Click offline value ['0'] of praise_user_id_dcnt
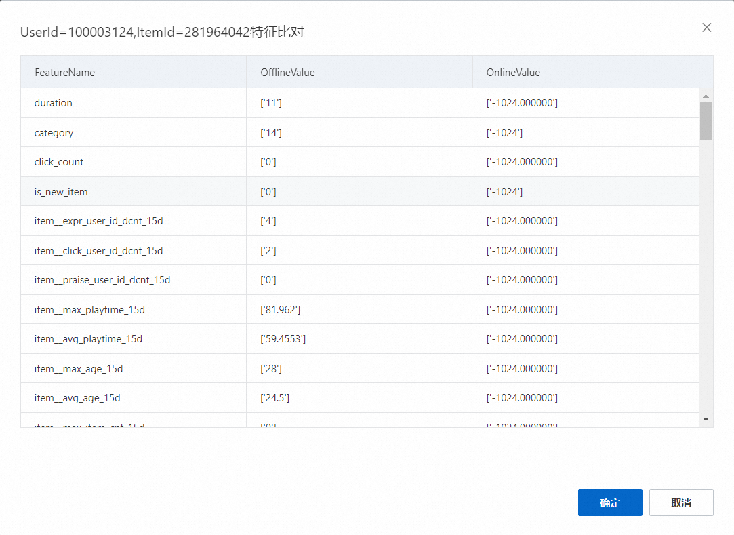734x535 pixels. [268, 280]
